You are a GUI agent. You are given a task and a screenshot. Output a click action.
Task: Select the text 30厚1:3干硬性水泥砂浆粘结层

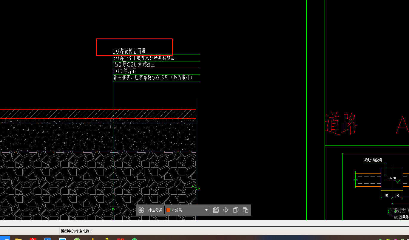(x=144, y=58)
